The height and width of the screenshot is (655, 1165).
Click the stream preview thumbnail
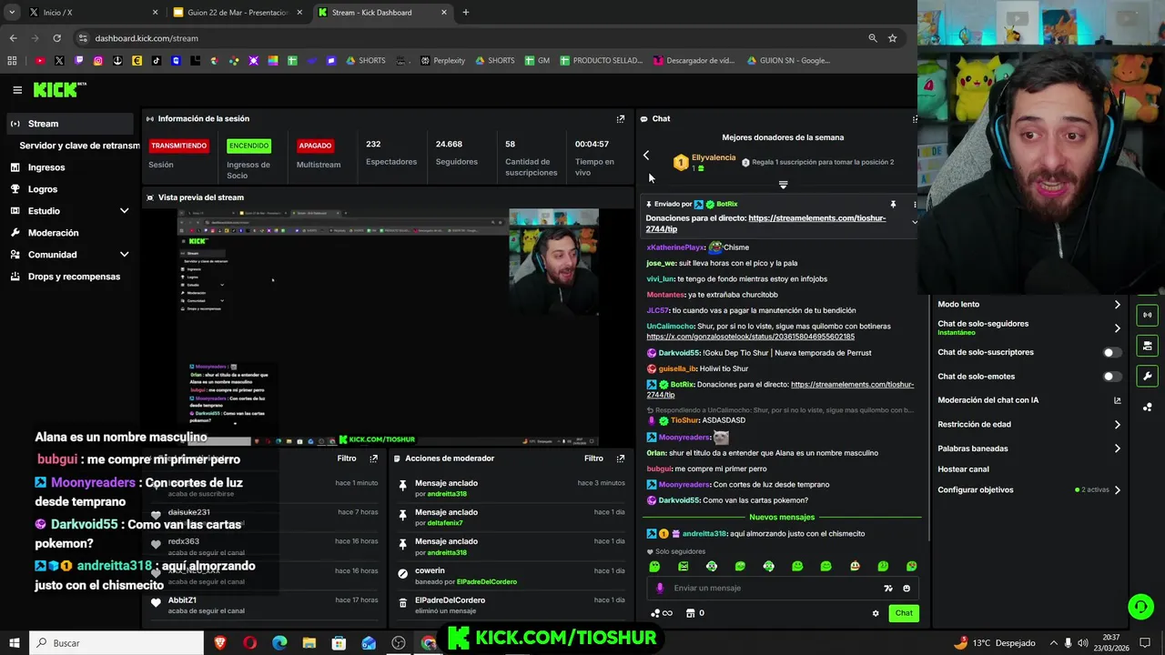(388, 327)
